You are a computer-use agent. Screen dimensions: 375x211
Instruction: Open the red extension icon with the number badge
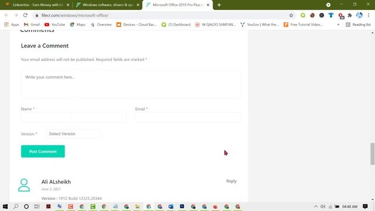341,16
